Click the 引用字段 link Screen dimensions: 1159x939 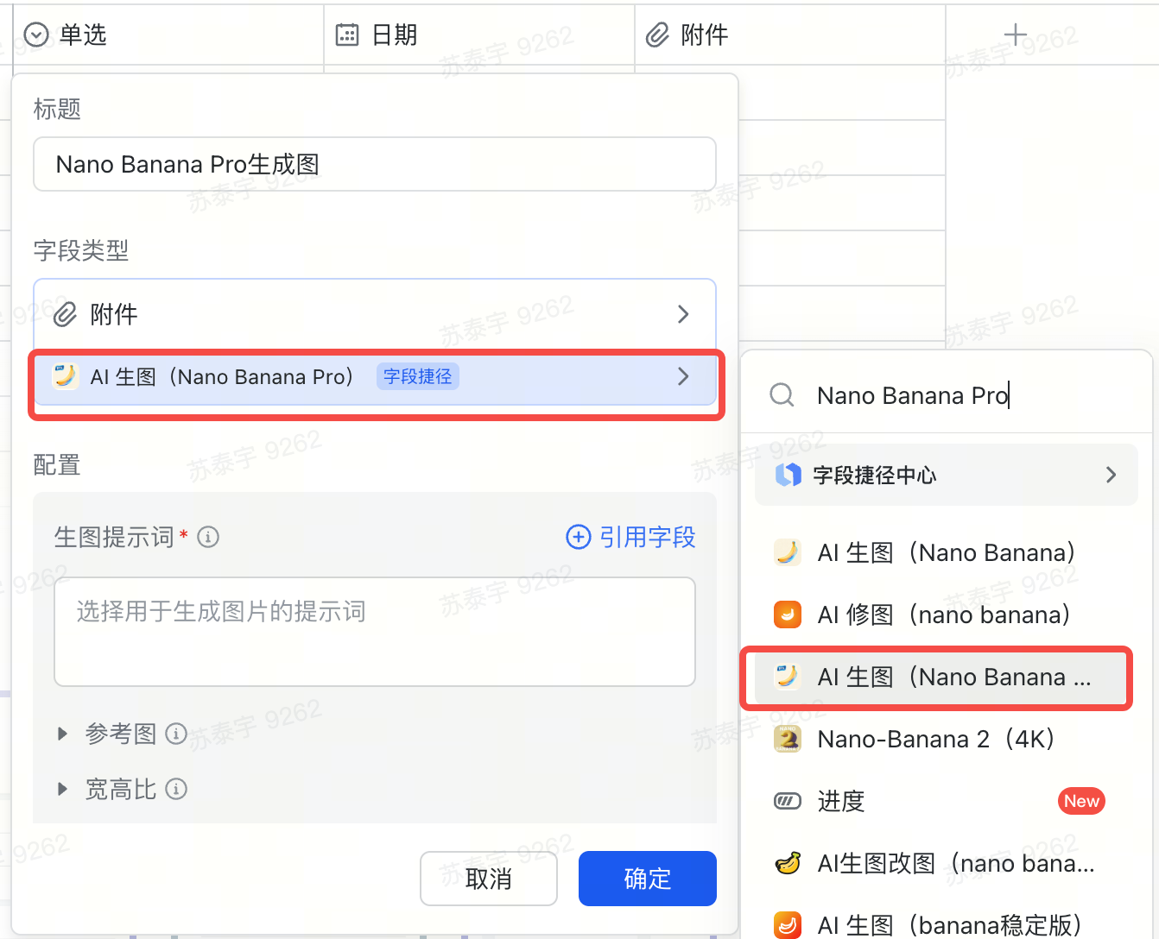click(x=630, y=537)
